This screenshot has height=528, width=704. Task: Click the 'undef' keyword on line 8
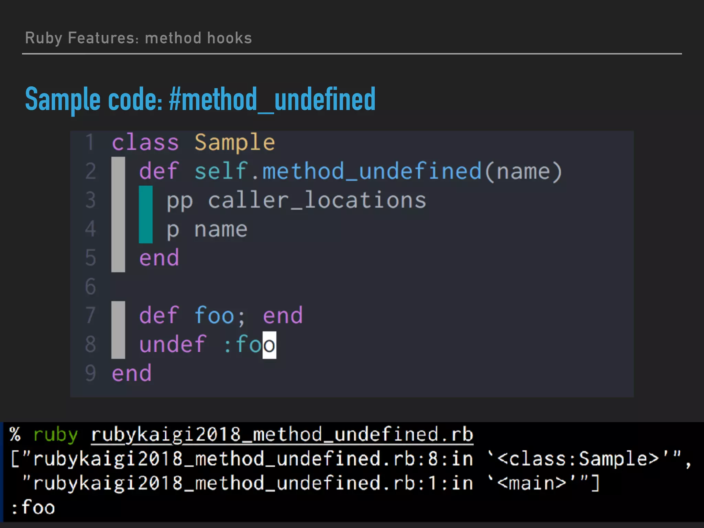[x=173, y=344]
